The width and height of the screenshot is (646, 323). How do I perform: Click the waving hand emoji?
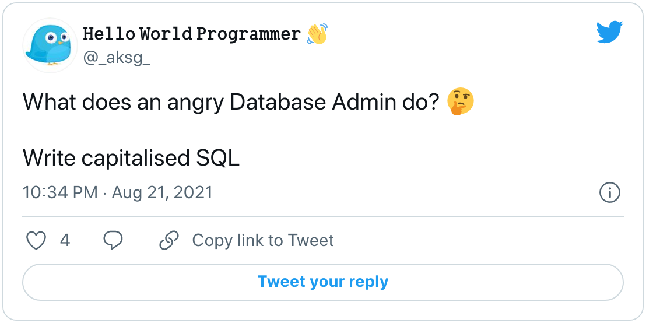point(317,34)
